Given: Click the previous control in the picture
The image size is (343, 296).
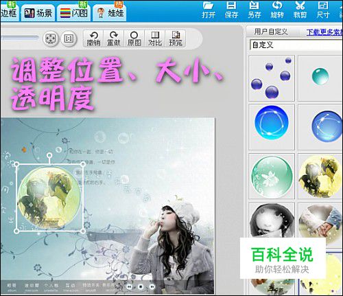Looking at the screenshot, I should [x=129, y=286].
